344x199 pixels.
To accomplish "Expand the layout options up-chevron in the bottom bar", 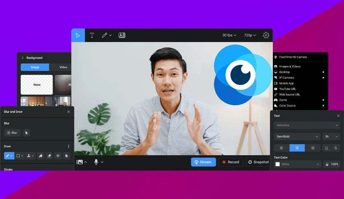I will 86,162.
